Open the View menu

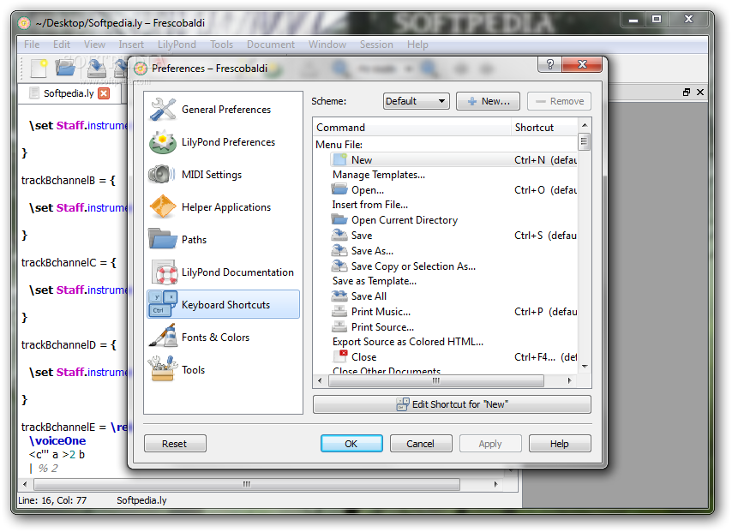click(x=94, y=45)
